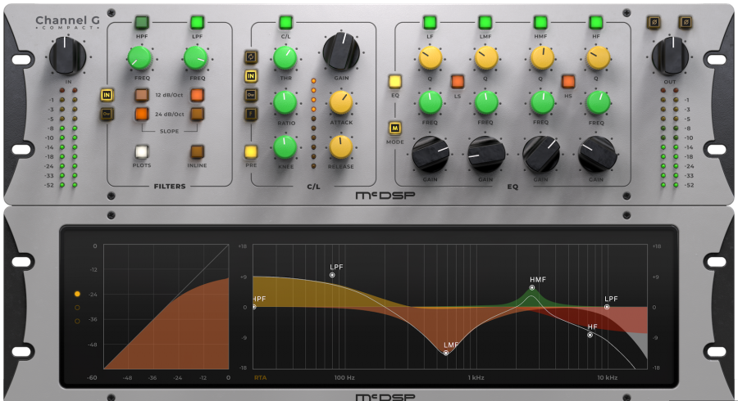
Task: Click the LPF graph node above 100 Hz
Action: click(332, 275)
